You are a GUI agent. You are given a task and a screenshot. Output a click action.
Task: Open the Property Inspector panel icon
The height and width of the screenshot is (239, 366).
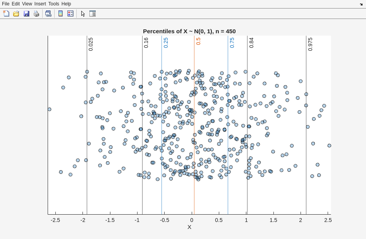pos(93,14)
